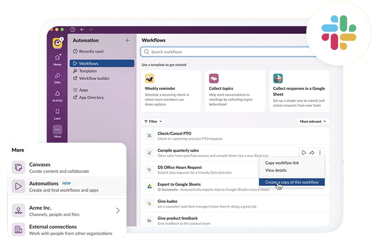Choose the Collect topics template card

(235, 91)
